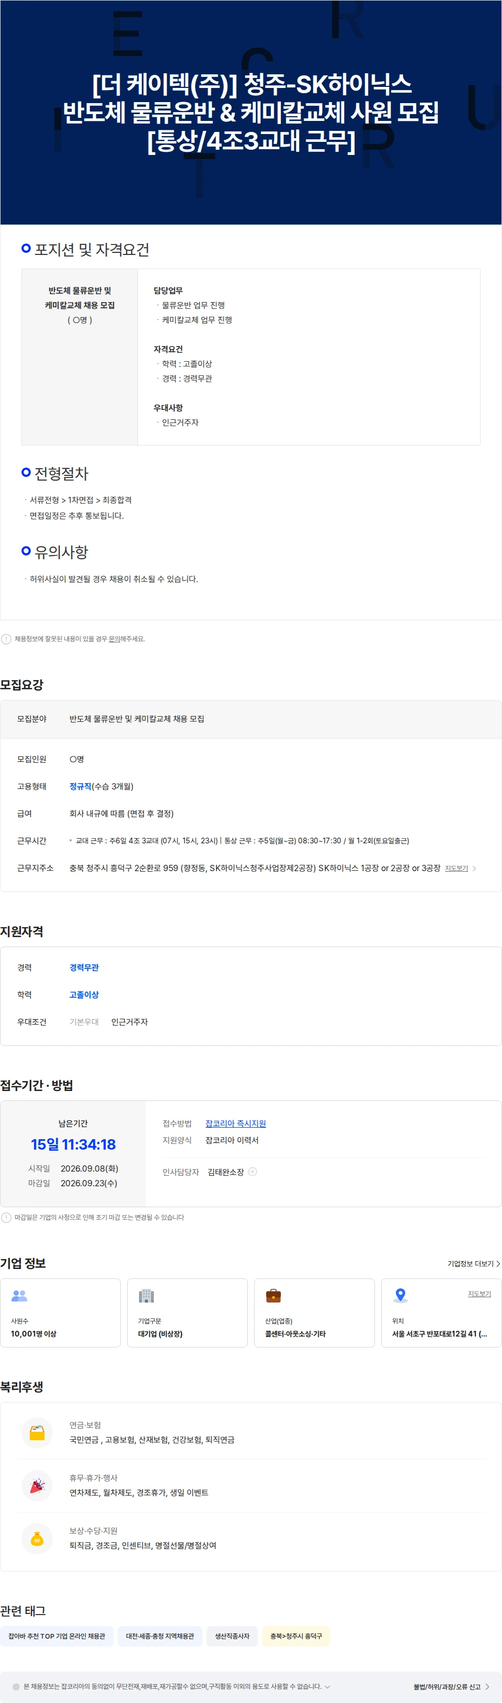Click the 연금·보험 benefits icon

pos(37,1433)
